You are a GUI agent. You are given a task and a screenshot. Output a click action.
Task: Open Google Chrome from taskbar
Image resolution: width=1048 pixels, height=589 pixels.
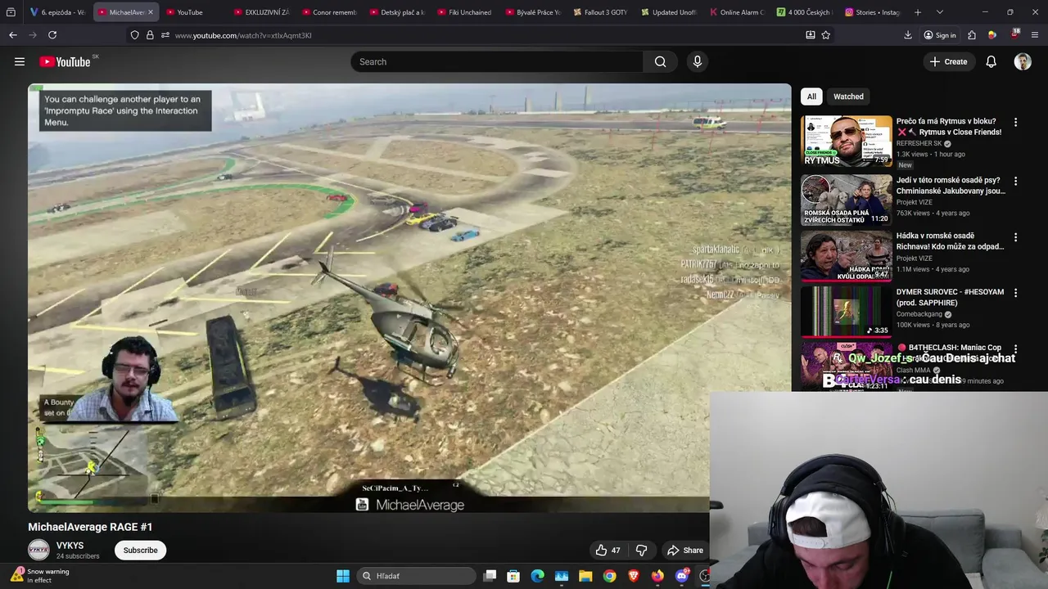[x=610, y=576]
